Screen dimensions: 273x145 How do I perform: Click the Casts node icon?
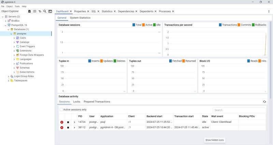click(x=18, y=38)
